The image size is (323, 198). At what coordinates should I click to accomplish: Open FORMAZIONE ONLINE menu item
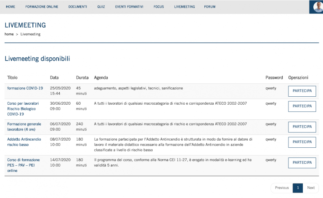(42, 7)
